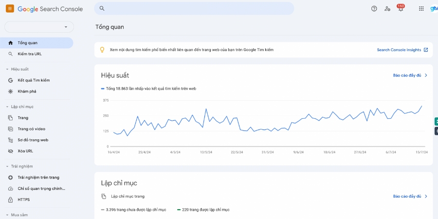Screen dimensions: 438x219
Task: Open the Google apps grid
Action: tap(421, 9)
